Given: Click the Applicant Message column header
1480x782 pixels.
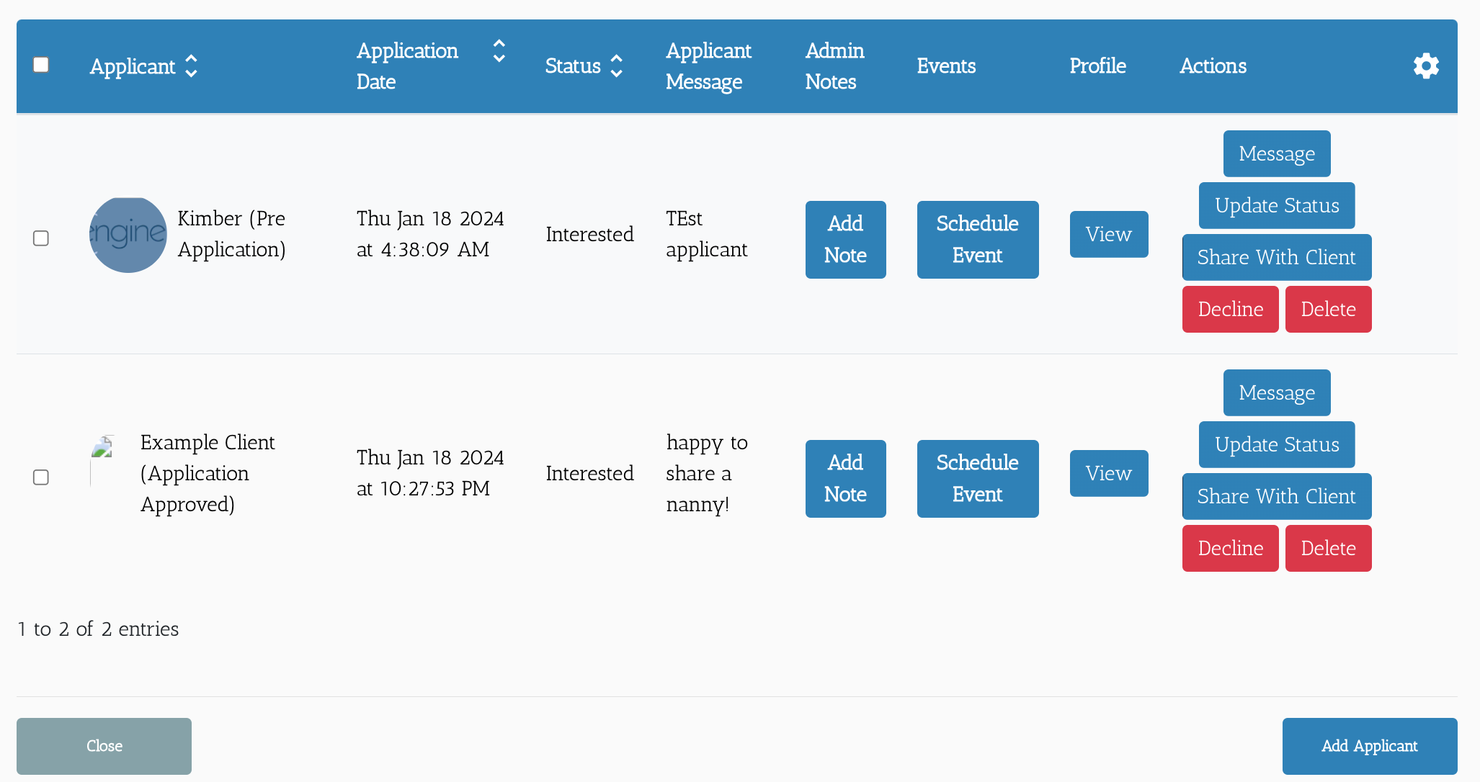Looking at the screenshot, I should 708,66.
